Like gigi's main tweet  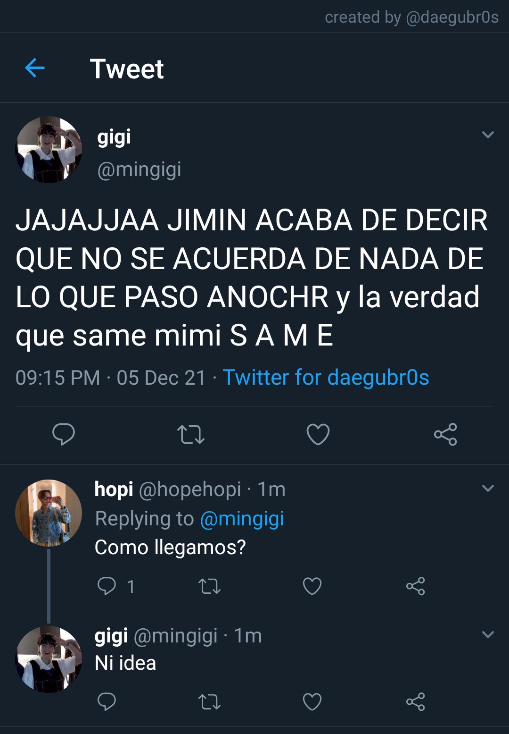click(x=318, y=434)
